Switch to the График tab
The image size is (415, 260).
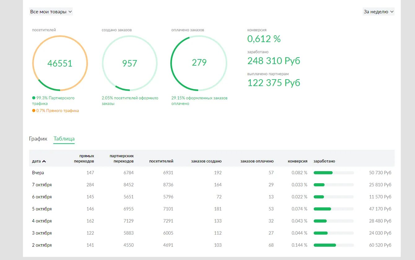pos(38,139)
